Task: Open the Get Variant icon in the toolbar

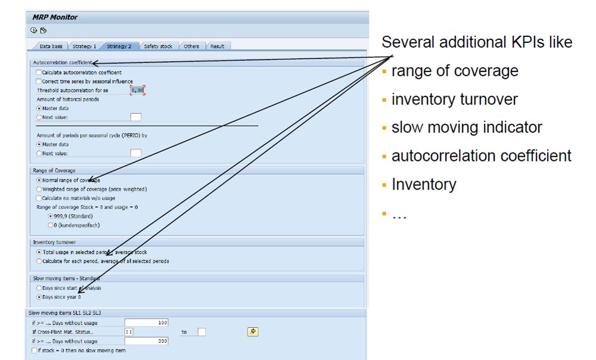Action: coord(42,30)
